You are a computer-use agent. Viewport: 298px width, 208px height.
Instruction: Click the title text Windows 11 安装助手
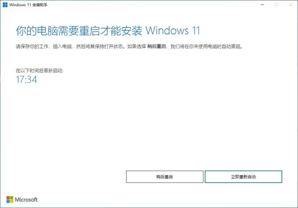28,5
